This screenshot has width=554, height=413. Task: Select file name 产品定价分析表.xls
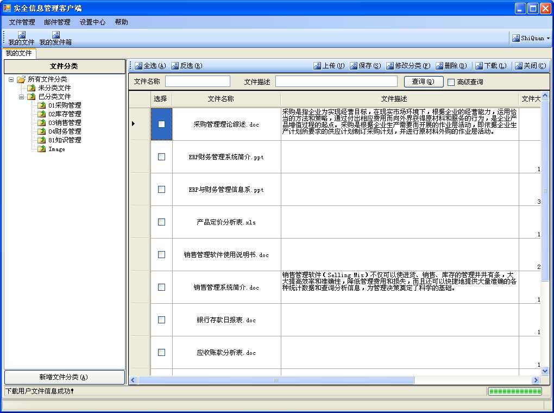pyautogui.click(x=226, y=222)
